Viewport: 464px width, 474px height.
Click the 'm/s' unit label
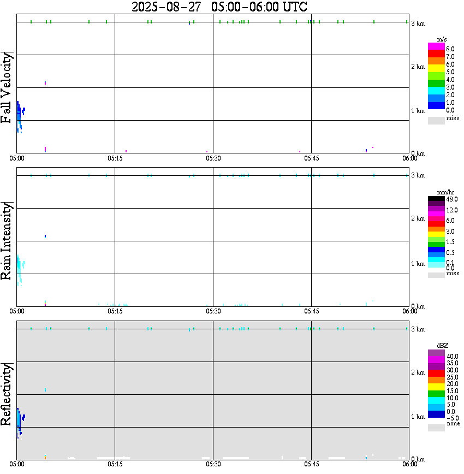[x=442, y=39]
